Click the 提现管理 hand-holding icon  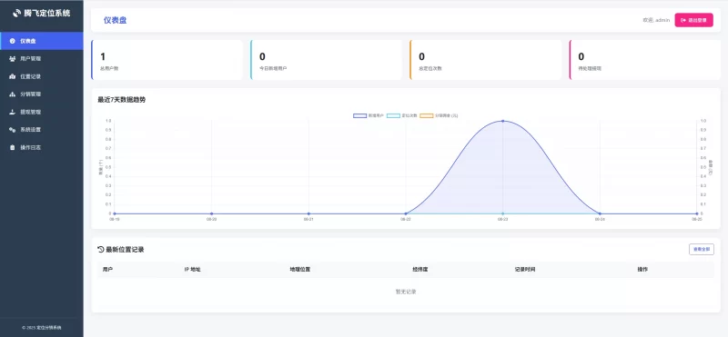tap(13, 112)
